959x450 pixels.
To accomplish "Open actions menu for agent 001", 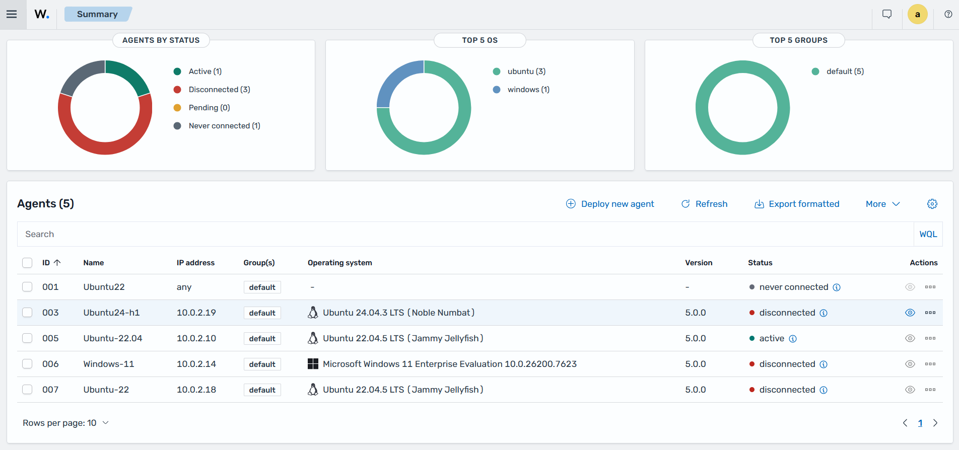I will click(930, 287).
